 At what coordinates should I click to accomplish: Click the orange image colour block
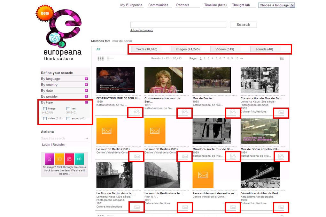tap(59, 159)
